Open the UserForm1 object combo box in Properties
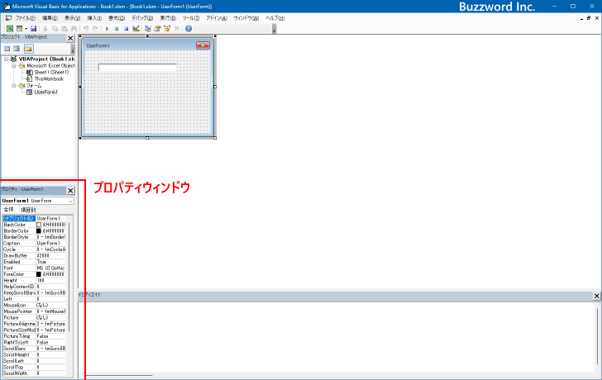Viewport: 602px width, 380px height. [x=38, y=201]
